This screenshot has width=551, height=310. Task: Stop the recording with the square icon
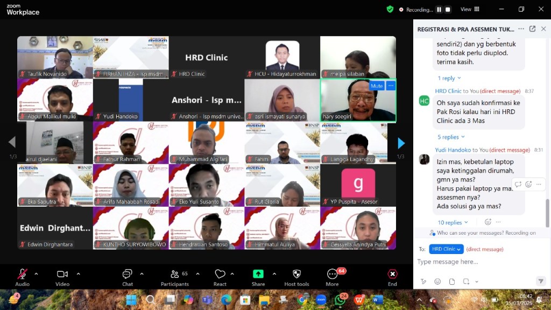point(448,9)
